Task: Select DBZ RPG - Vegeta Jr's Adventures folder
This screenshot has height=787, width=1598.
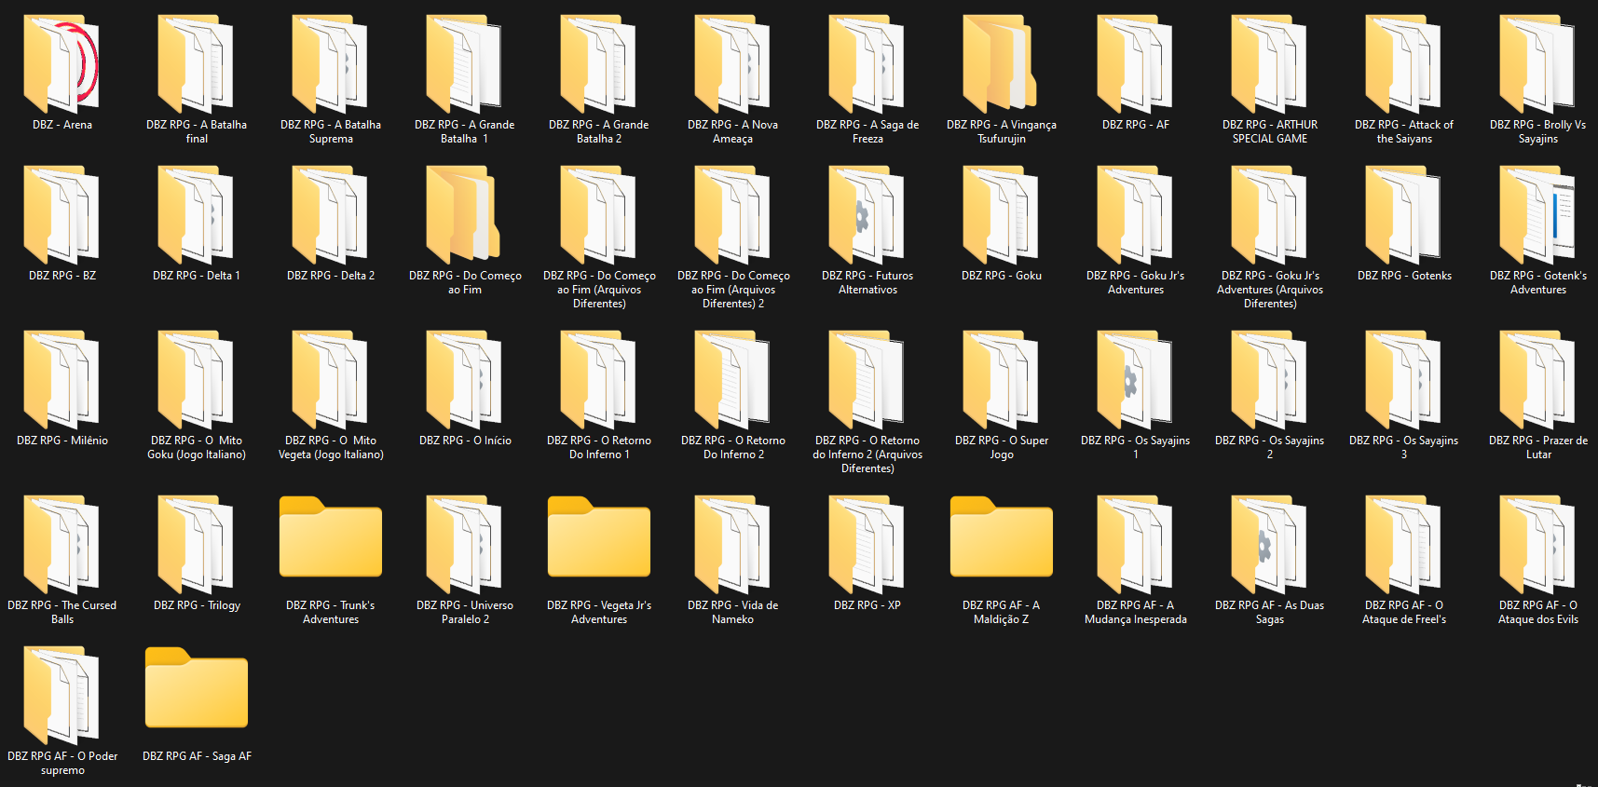Action: [598, 537]
